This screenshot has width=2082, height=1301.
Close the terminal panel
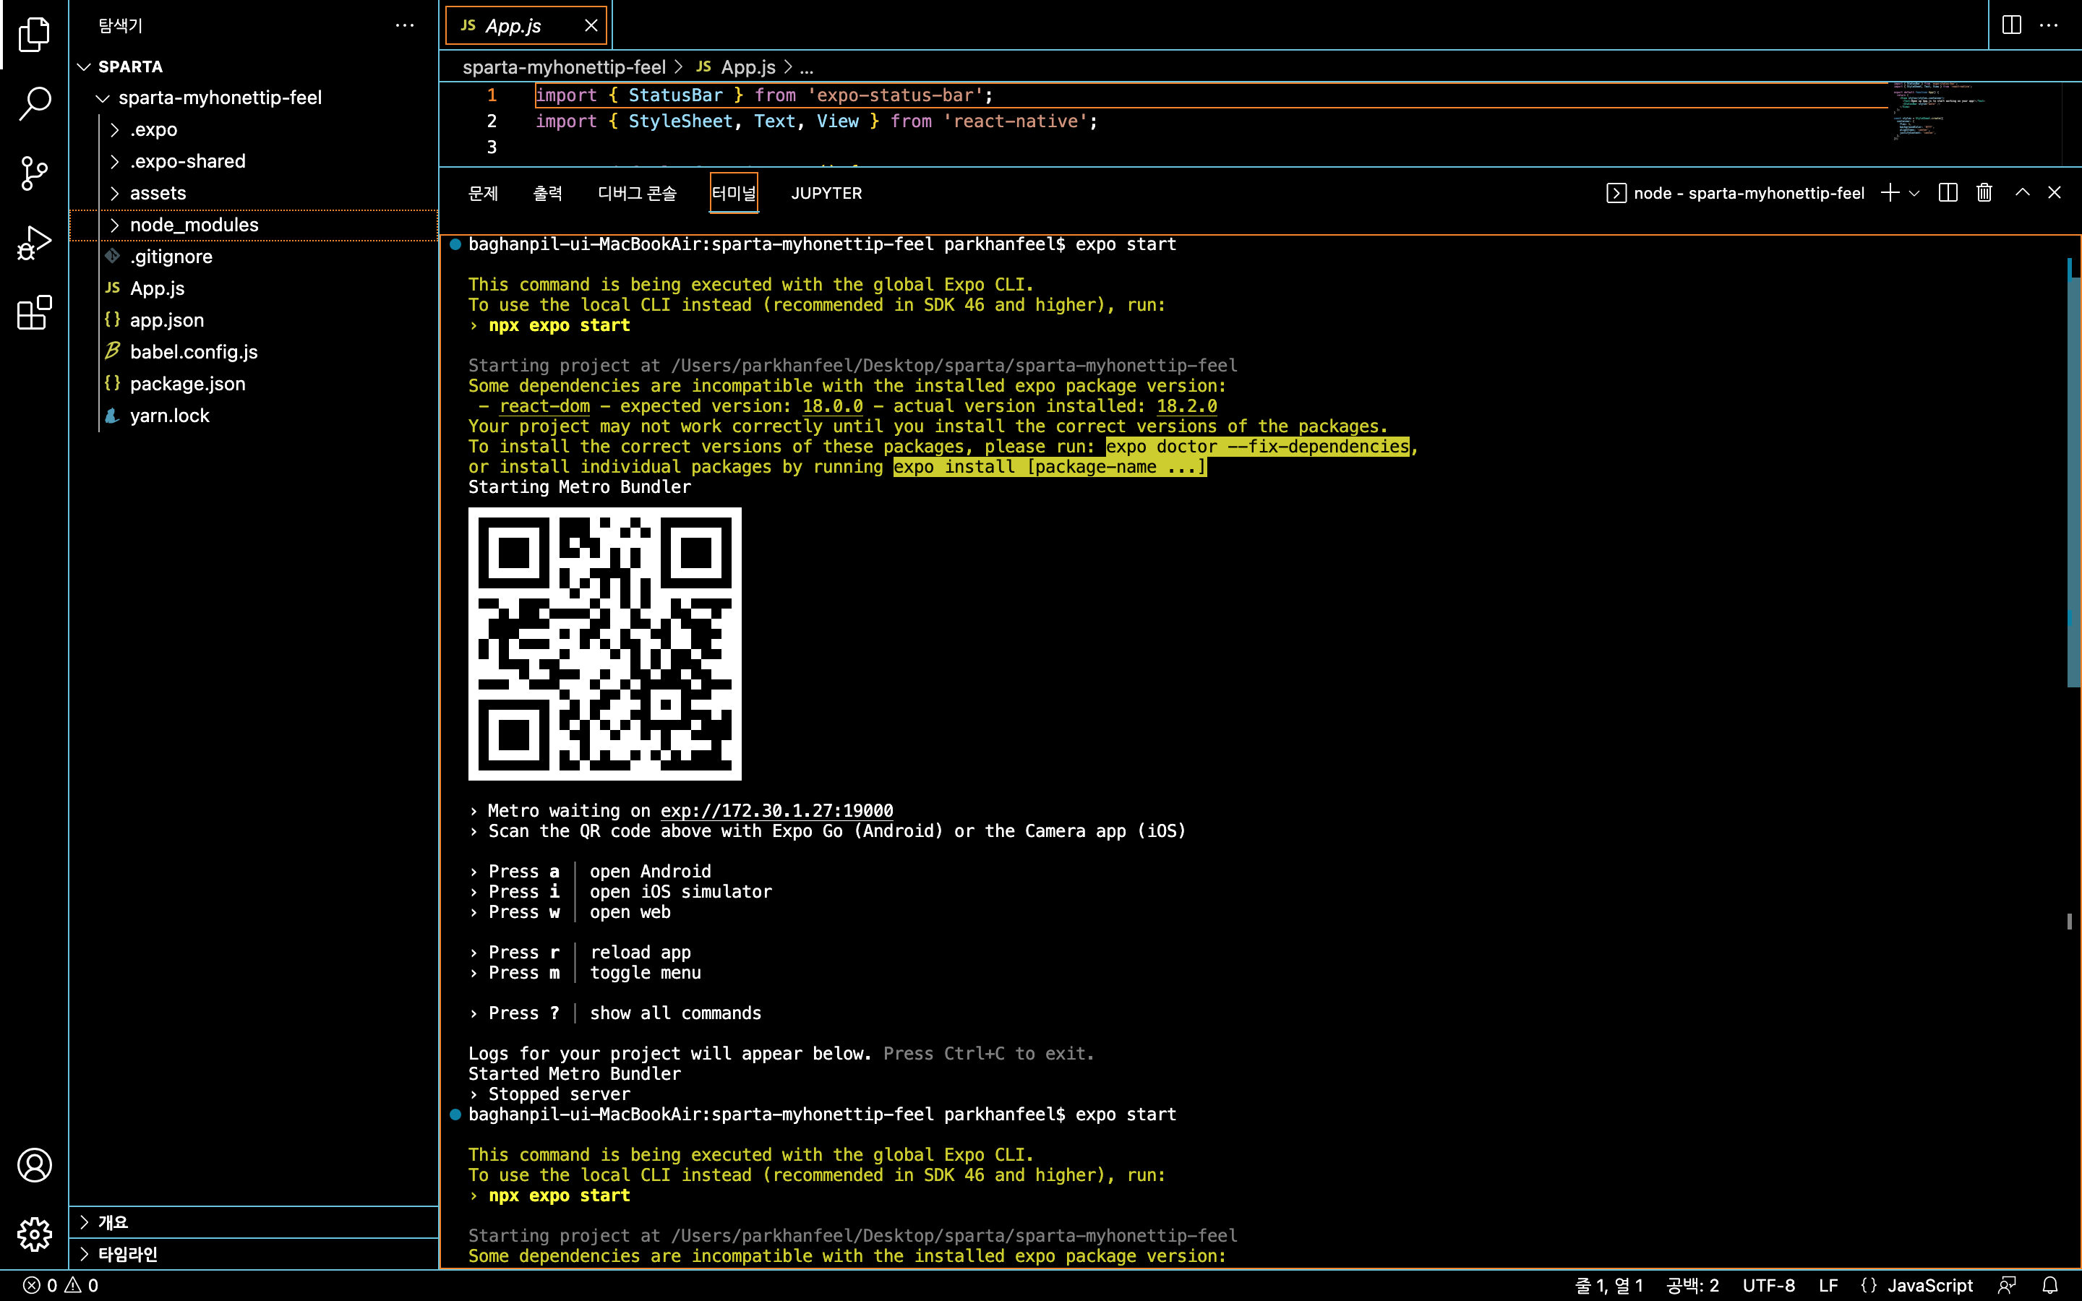click(2055, 193)
